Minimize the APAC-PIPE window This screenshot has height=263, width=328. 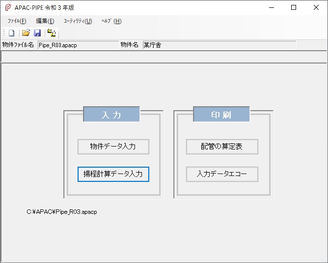272,7
